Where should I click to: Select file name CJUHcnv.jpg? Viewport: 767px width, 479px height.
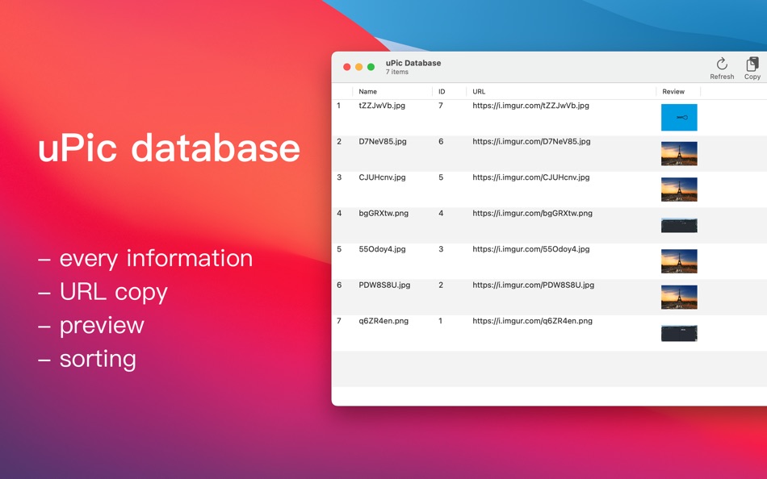pyautogui.click(x=382, y=177)
